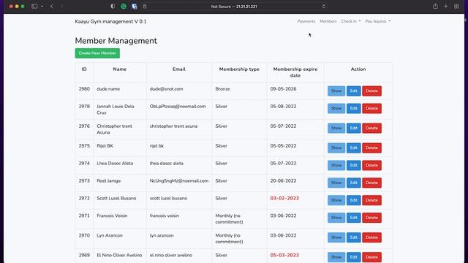
Task: Edit member Rijel BK
Action: (x=354, y=148)
